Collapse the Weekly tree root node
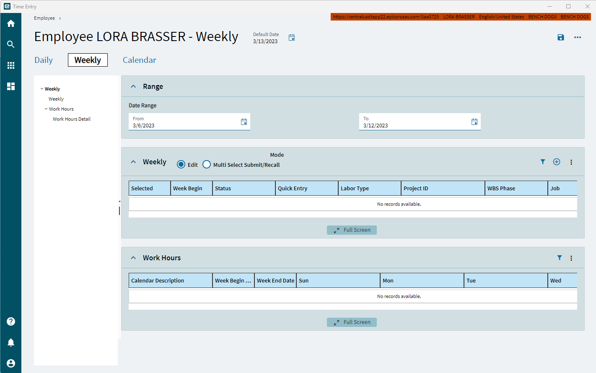 tap(42, 89)
